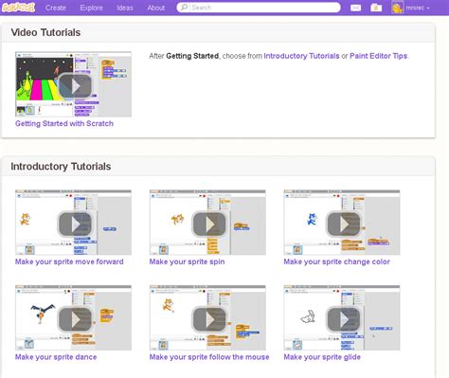Open the Make your sprite dance link
This screenshot has width=449, height=378.
[x=56, y=357]
